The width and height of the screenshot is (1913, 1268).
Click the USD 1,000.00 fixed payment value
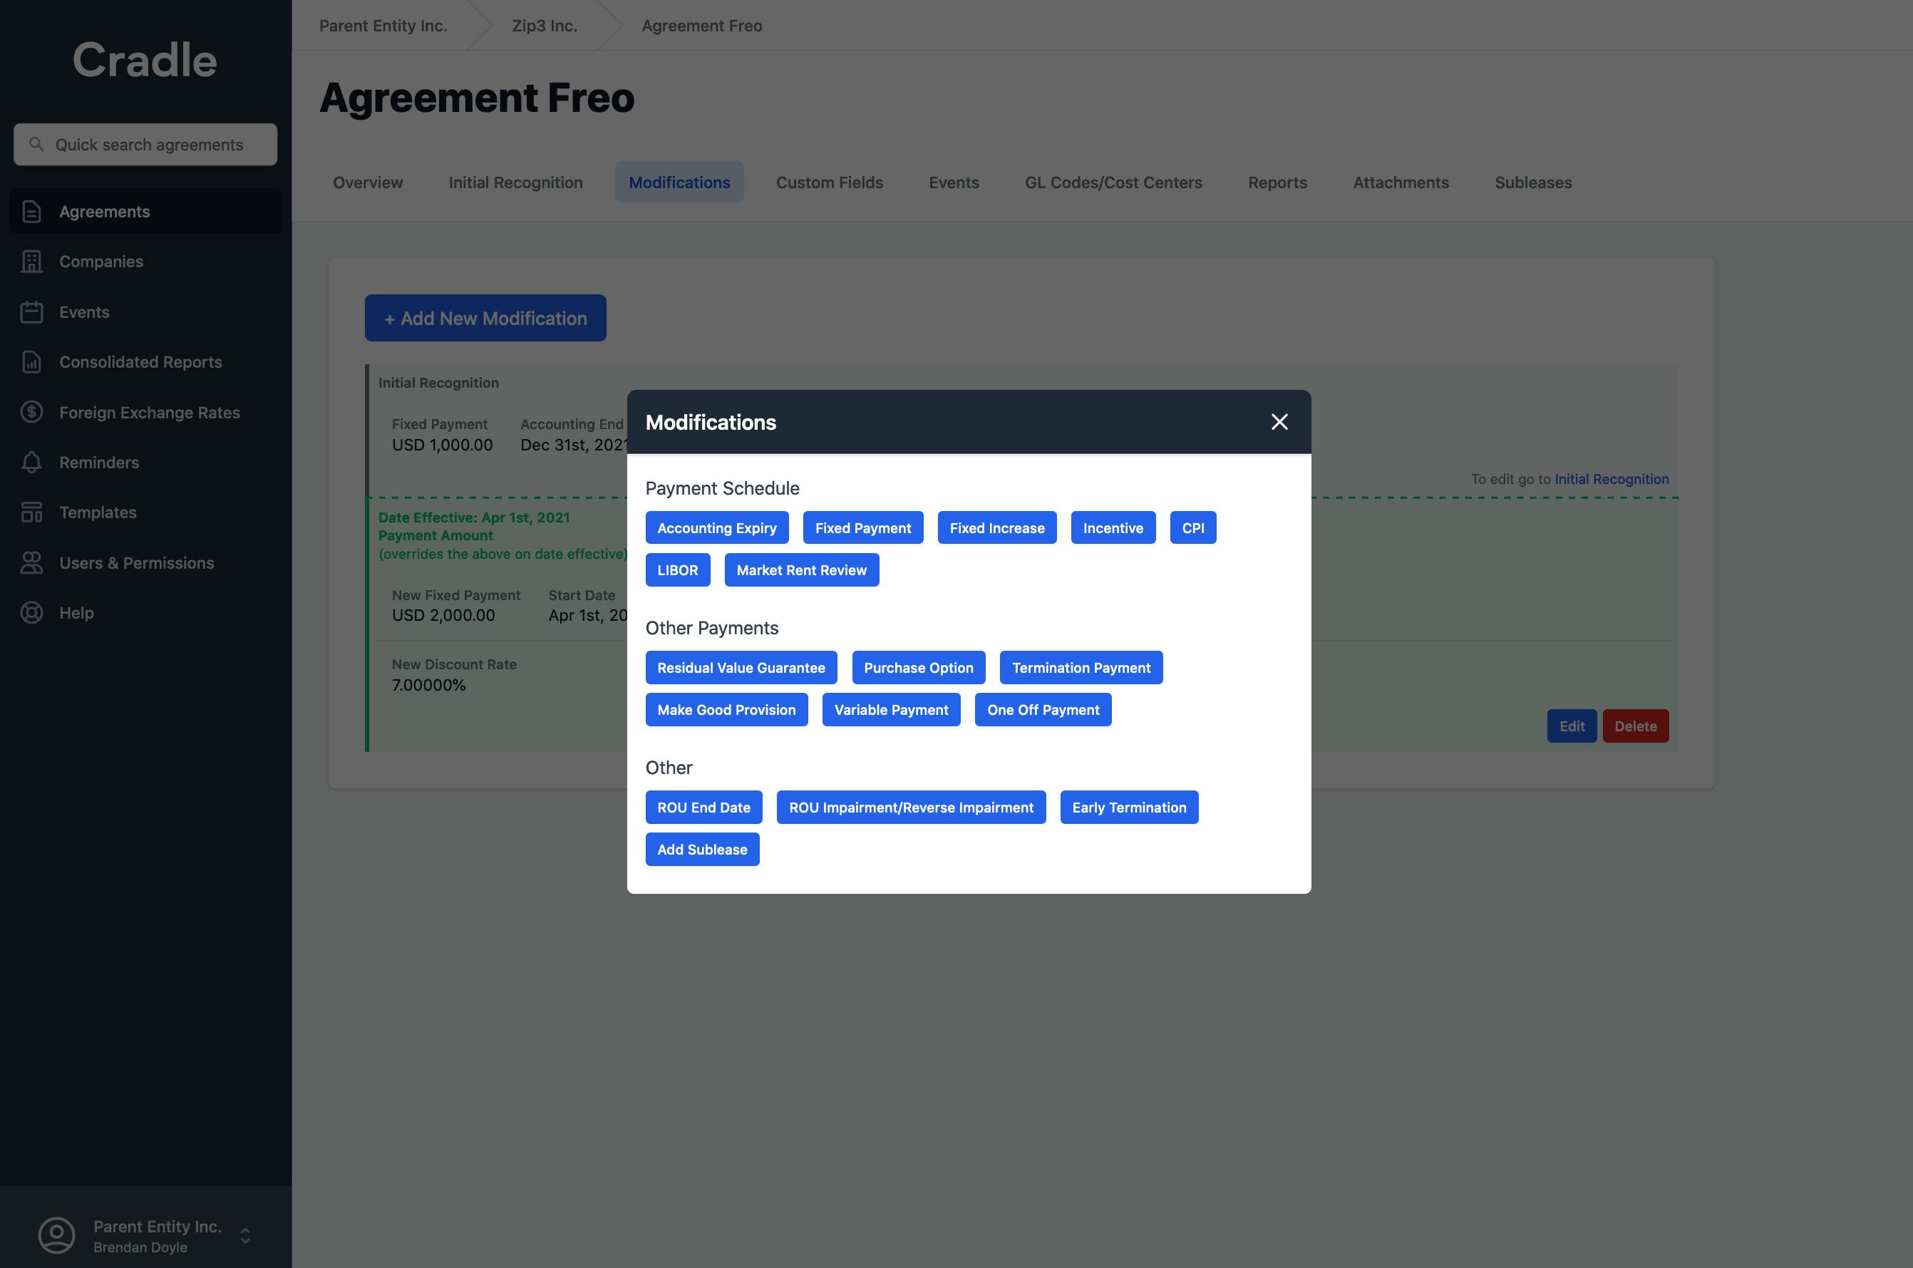click(443, 445)
